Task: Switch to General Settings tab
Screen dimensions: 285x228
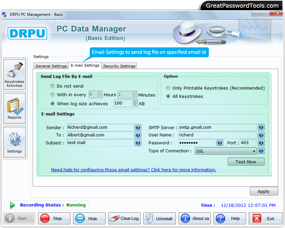Action: pos(51,66)
